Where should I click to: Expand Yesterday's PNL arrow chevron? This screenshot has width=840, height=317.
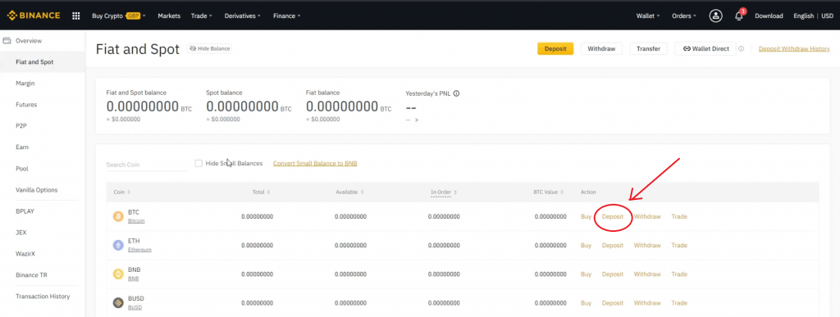(417, 120)
